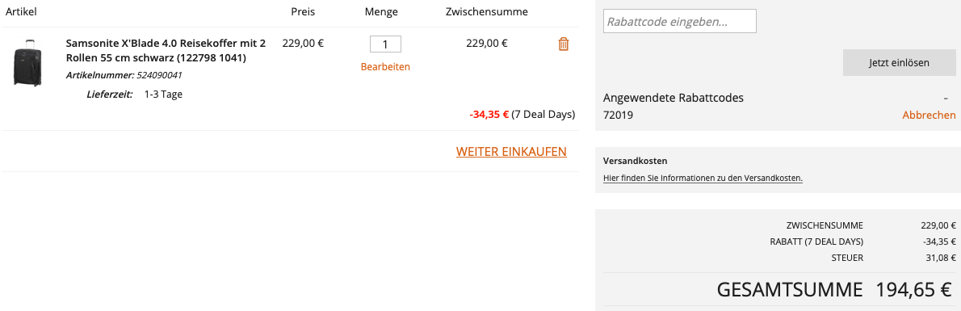Click the Preis column header
Screen dimensions: 961x311
click(303, 11)
